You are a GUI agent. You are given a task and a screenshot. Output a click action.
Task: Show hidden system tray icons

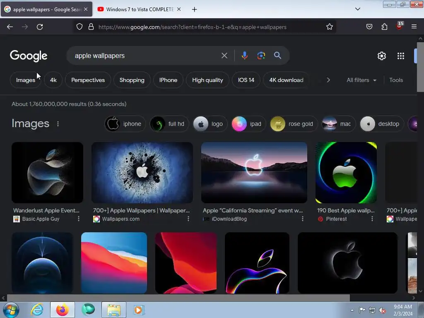352,311
